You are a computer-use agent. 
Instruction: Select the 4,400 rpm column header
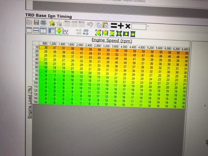coord(133,47)
